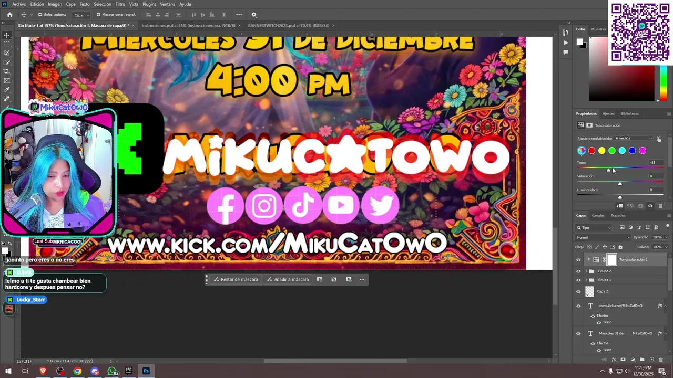673x378 pixels.
Task: Click the Saturación slider handle
Action: (620, 183)
